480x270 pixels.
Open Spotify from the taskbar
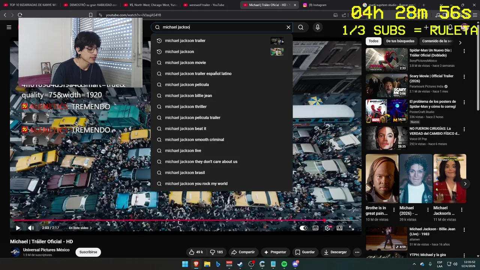(x=284, y=264)
